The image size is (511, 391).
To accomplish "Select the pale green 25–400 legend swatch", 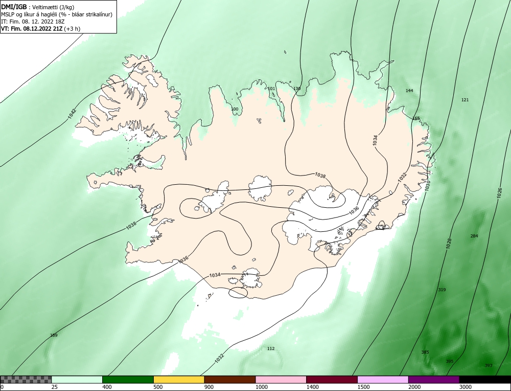I will tap(77, 380).
